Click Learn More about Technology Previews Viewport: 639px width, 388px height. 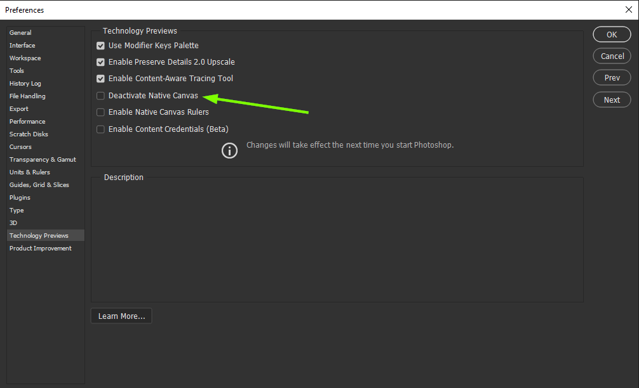click(121, 315)
